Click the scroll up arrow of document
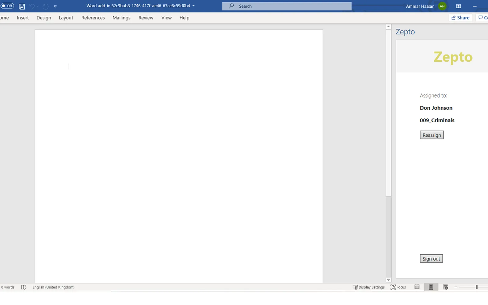The image size is (488, 305). pos(388,27)
